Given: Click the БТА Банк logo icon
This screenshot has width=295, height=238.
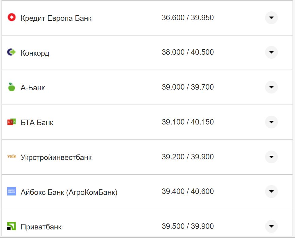Looking at the screenshot, I should point(11,122).
